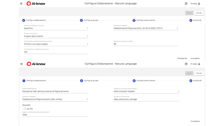
Task: Click Bucket di riferimento field data_extraction_storage
Action: pyautogui.click(x=147, y=99)
